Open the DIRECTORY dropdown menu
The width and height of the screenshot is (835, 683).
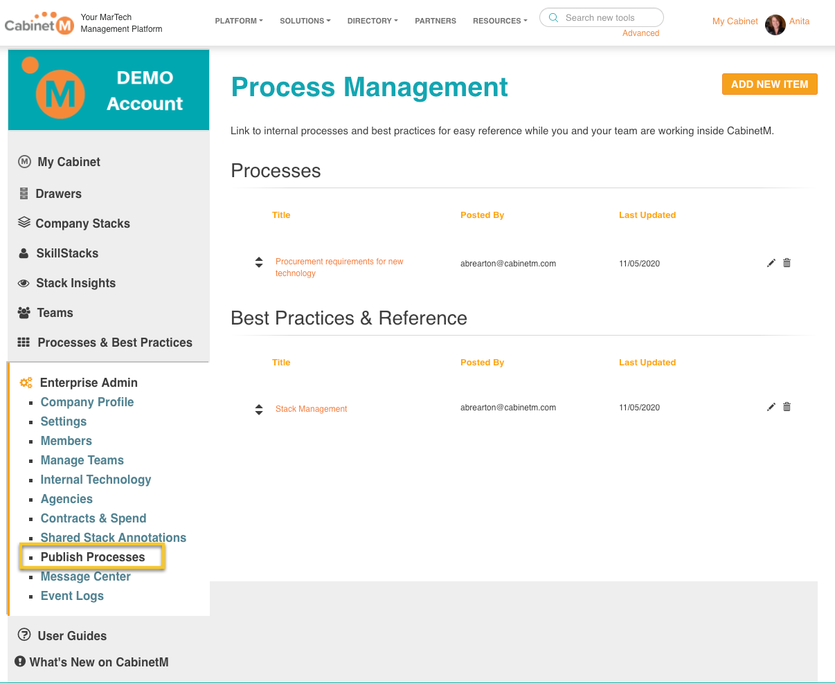pyautogui.click(x=372, y=21)
